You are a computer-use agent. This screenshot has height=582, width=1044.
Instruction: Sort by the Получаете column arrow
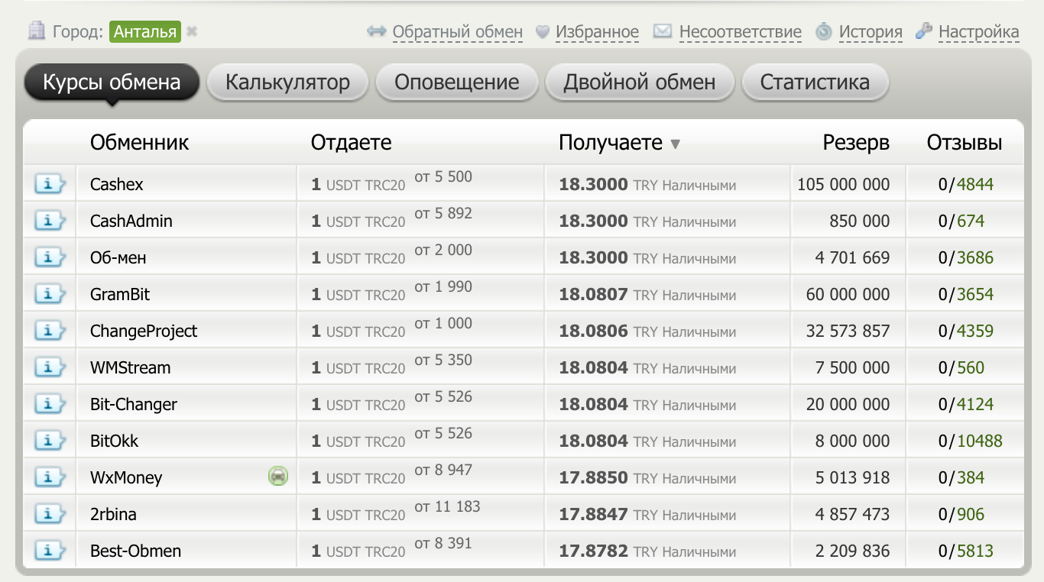(675, 144)
